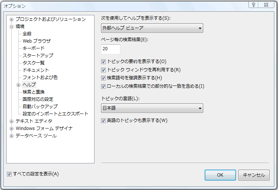Toggle 検索語句を強調表示する checkbox
The image size is (278, 190).
click(104, 78)
